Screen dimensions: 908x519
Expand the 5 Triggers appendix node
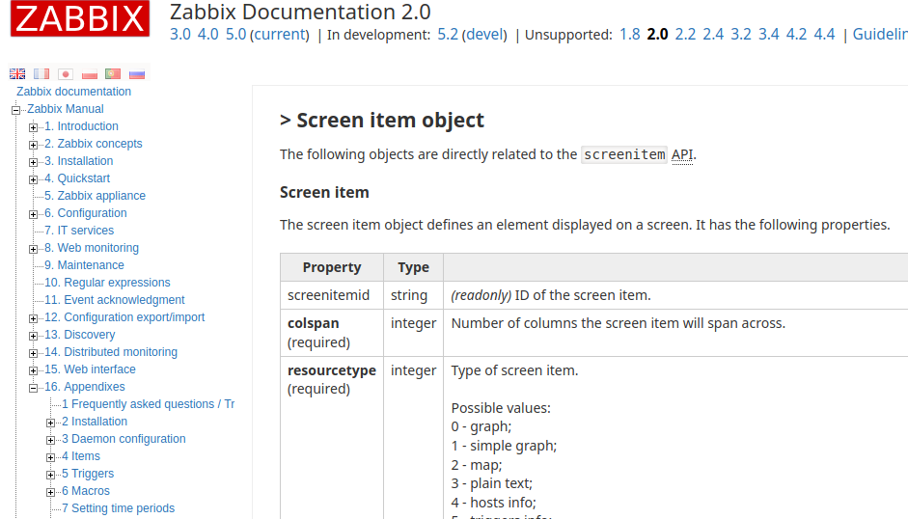(x=51, y=475)
